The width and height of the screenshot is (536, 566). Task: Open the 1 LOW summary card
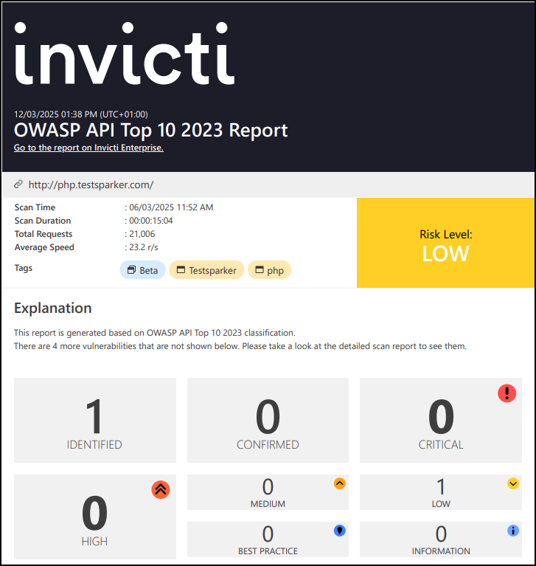441,492
